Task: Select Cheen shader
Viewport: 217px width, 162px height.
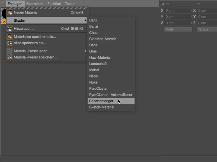Action: tap(111, 33)
